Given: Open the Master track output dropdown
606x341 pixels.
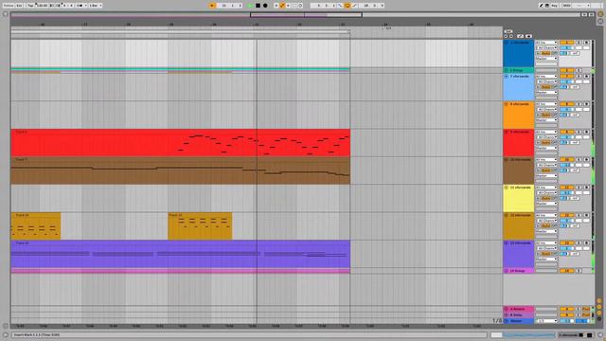Looking at the screenshot, I should [546, 321].
